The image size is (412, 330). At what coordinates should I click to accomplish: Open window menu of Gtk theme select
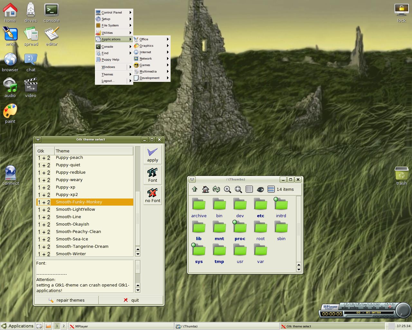coord(38,140)
